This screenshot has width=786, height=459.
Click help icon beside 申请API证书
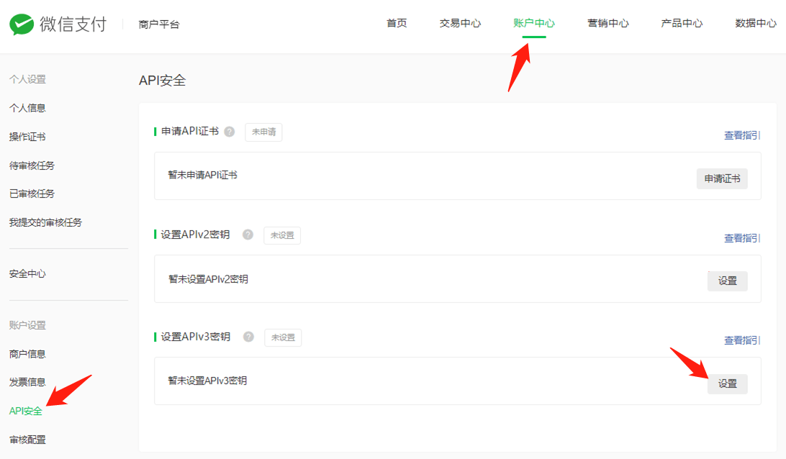(230, 132)
